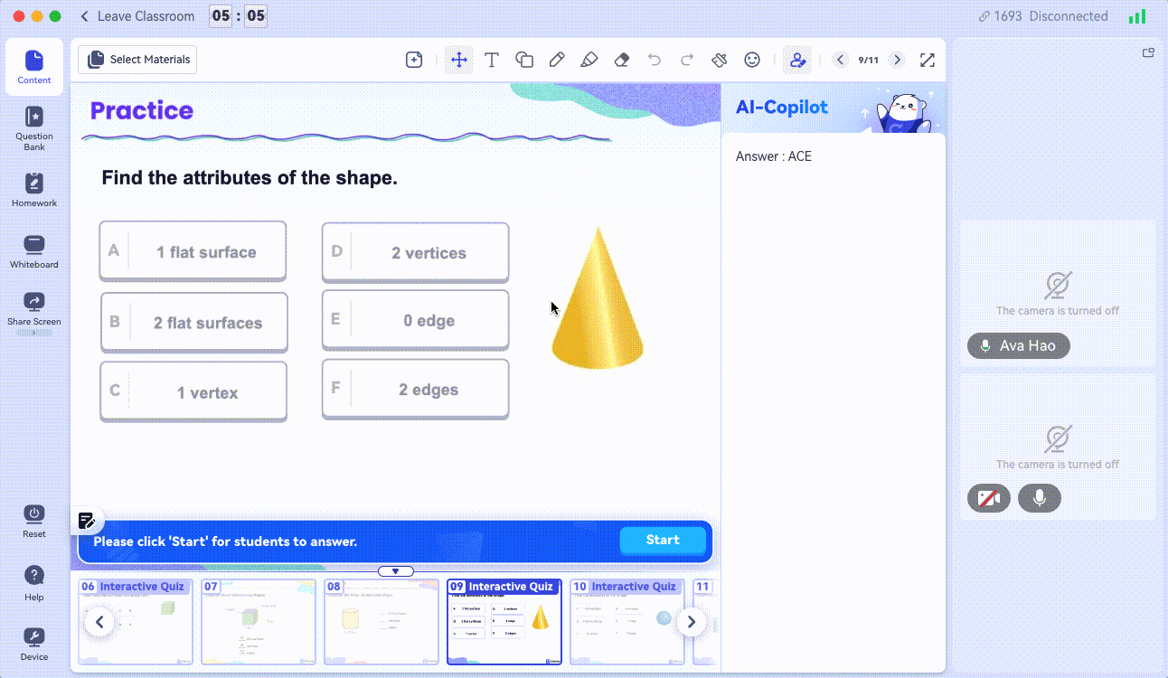This screenshot has width=1168, height=678.
Task: Open the Content sidebar tab
Action: pos(34,67)
